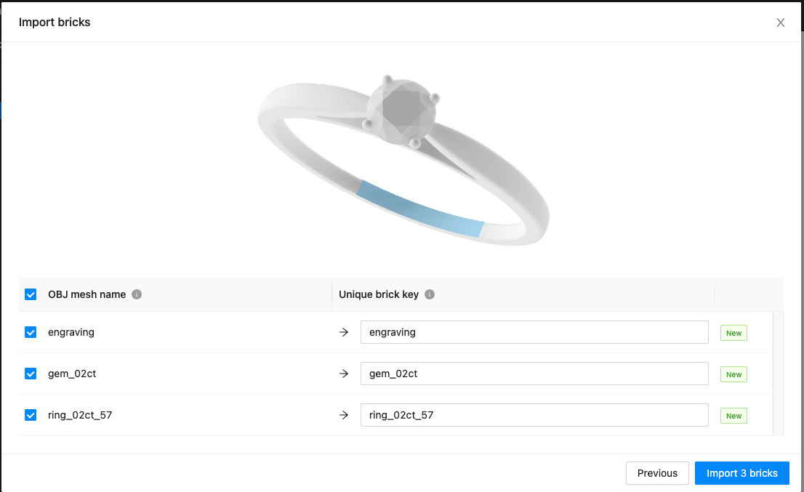Toggle the select-all checkbox in the table header
Image resolution: width=804 pixels, height=492 pixels.
tap(31, 294)
